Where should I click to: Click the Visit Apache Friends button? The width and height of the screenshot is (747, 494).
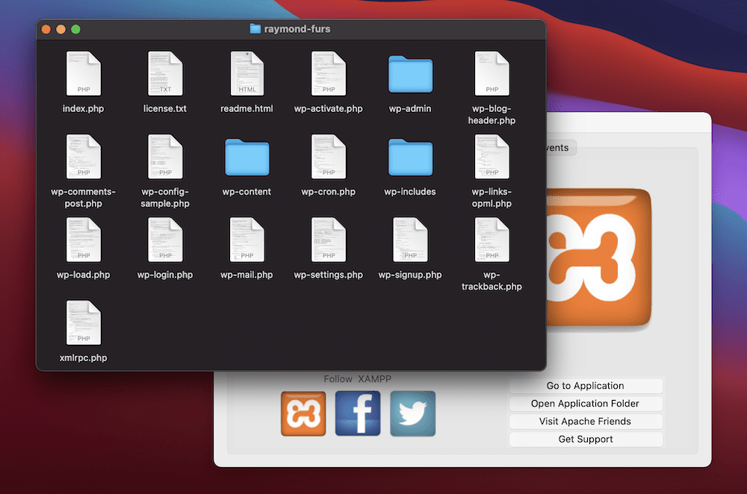tap(585, 421)
